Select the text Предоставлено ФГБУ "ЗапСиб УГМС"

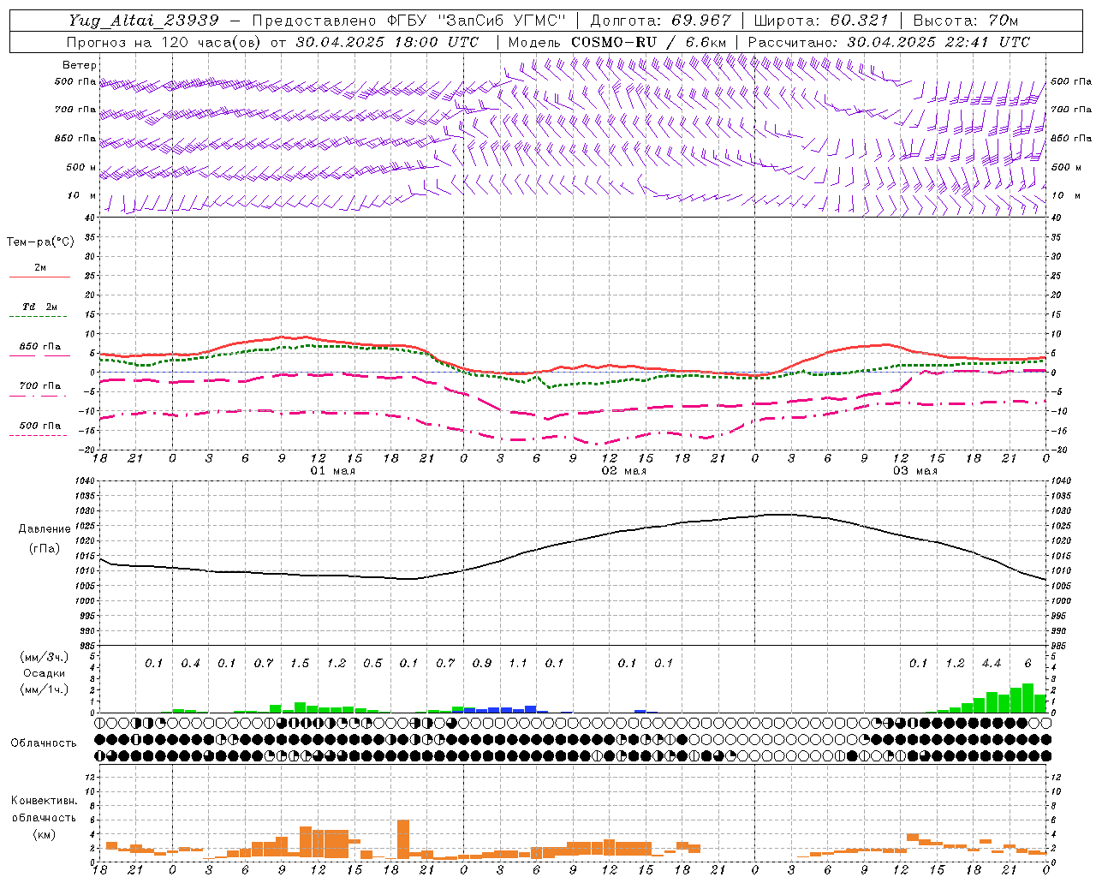(410, 21)
